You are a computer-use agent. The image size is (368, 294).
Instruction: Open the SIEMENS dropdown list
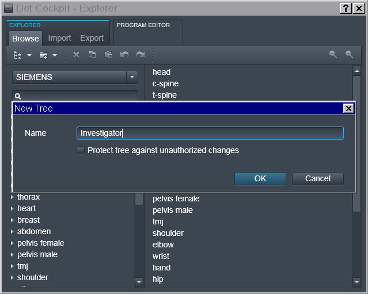coord(132,77)
